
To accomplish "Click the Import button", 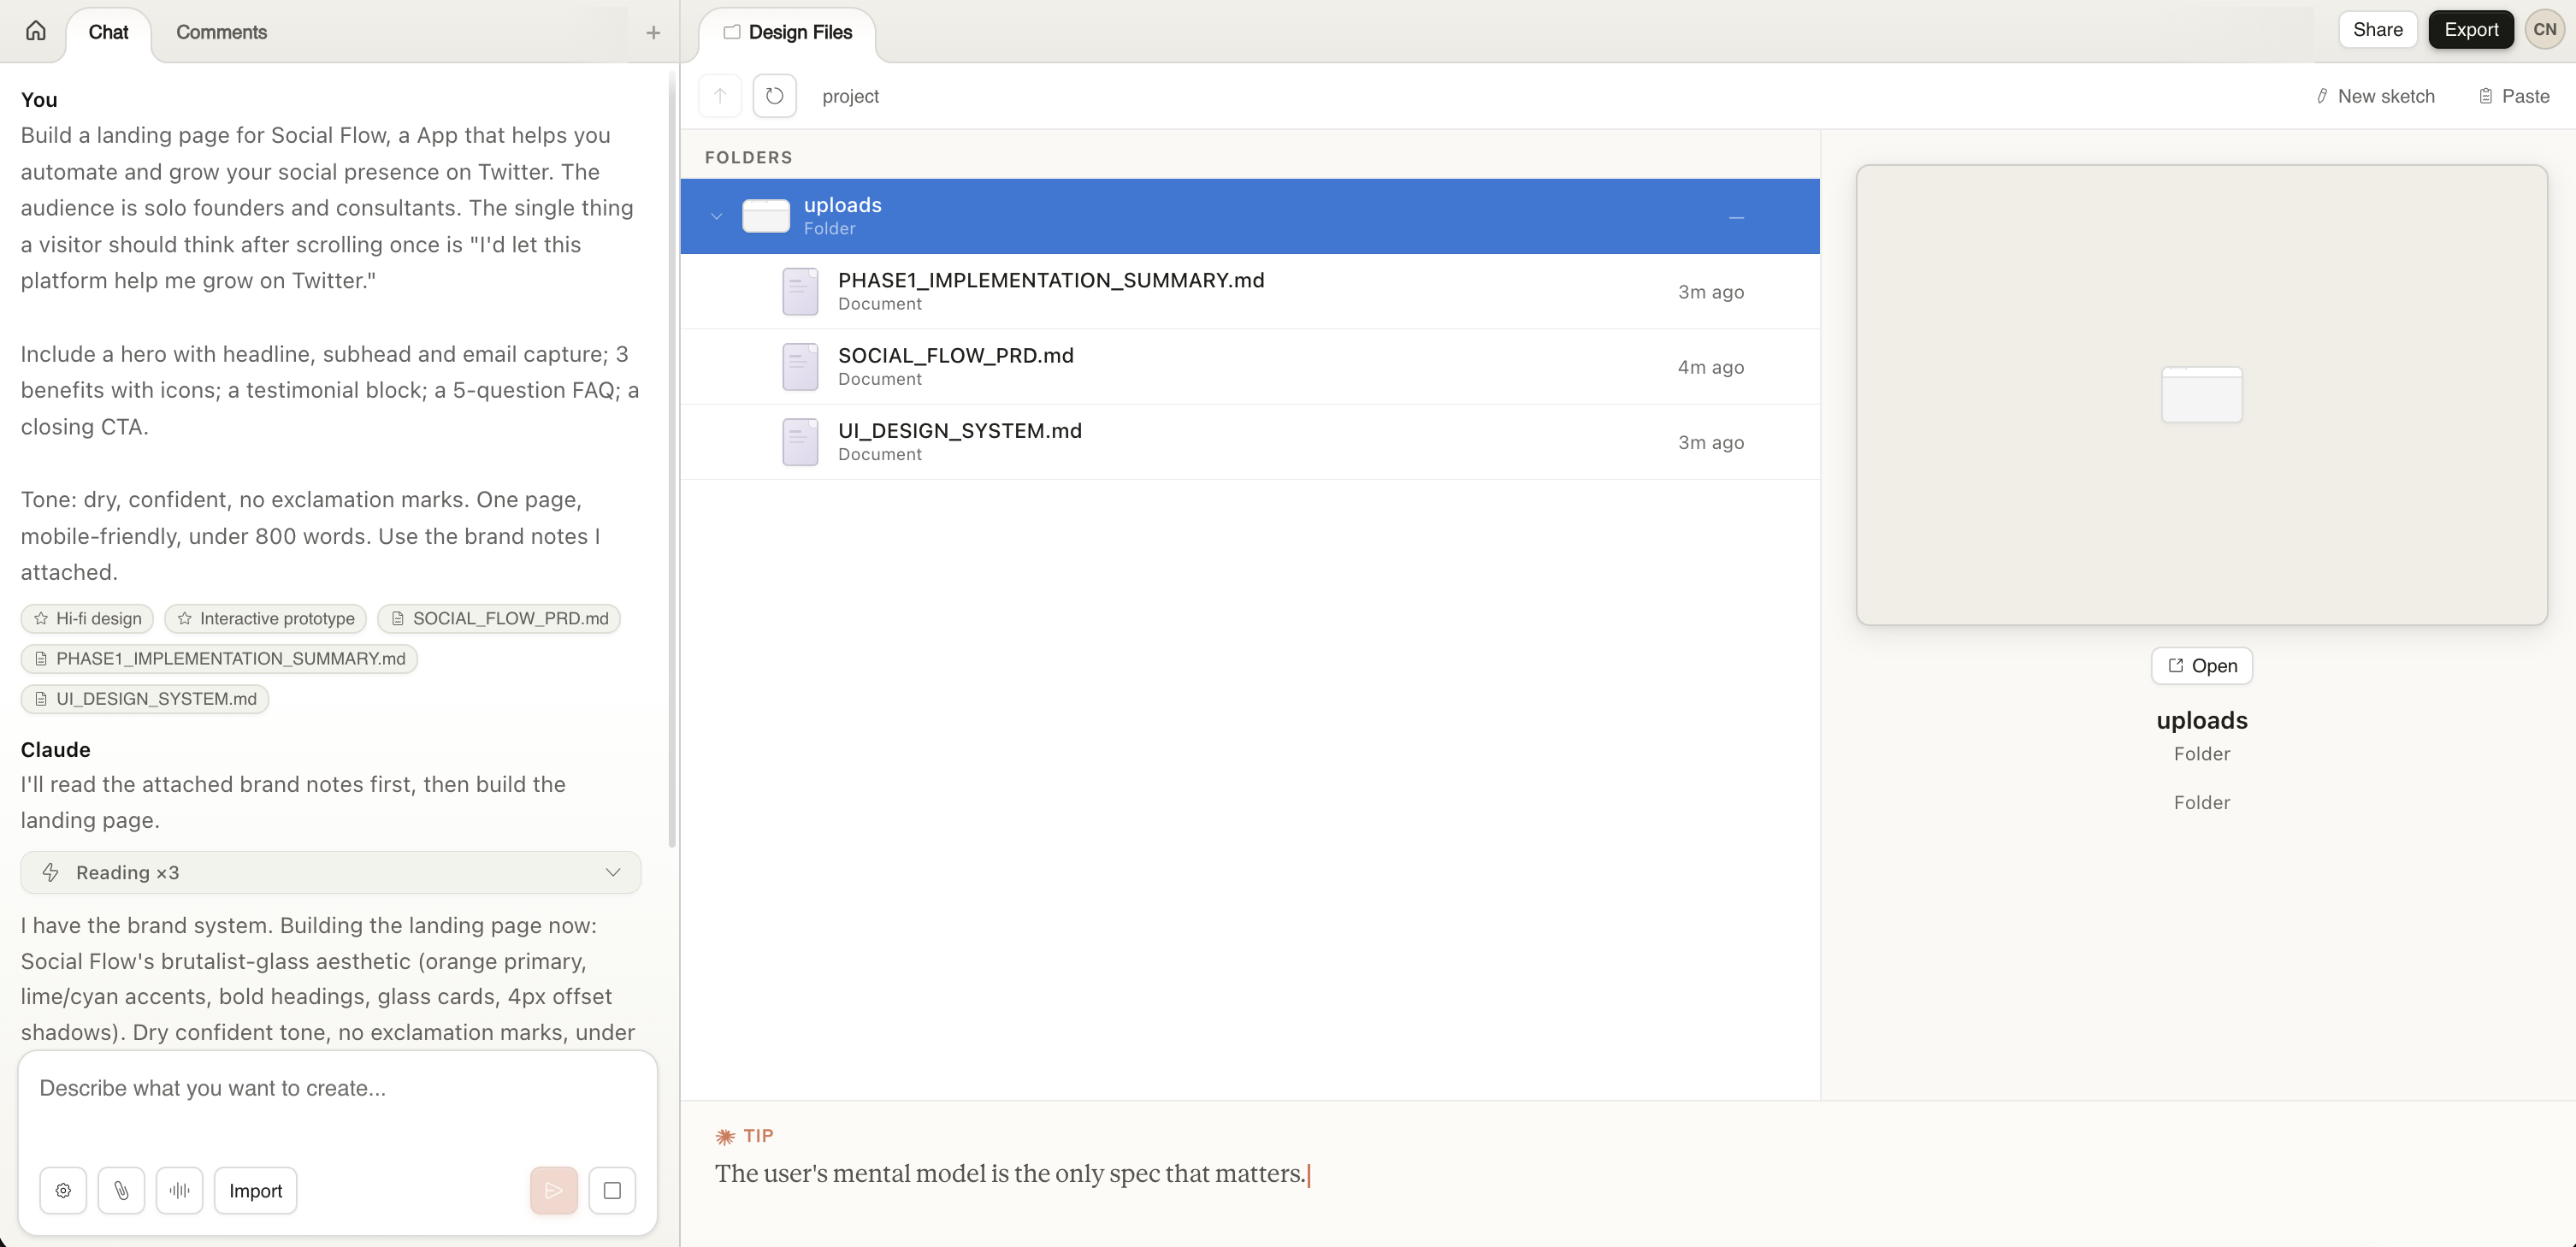I will click(x=255, y=1190).
